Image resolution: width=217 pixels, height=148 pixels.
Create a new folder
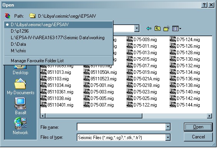(166, 28)
